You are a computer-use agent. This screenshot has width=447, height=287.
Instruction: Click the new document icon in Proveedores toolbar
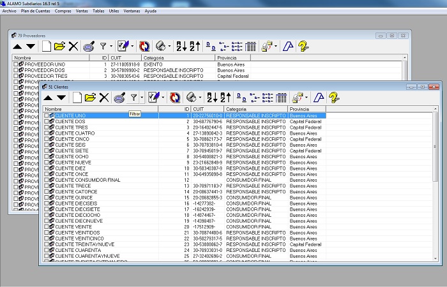coord(47,46)
